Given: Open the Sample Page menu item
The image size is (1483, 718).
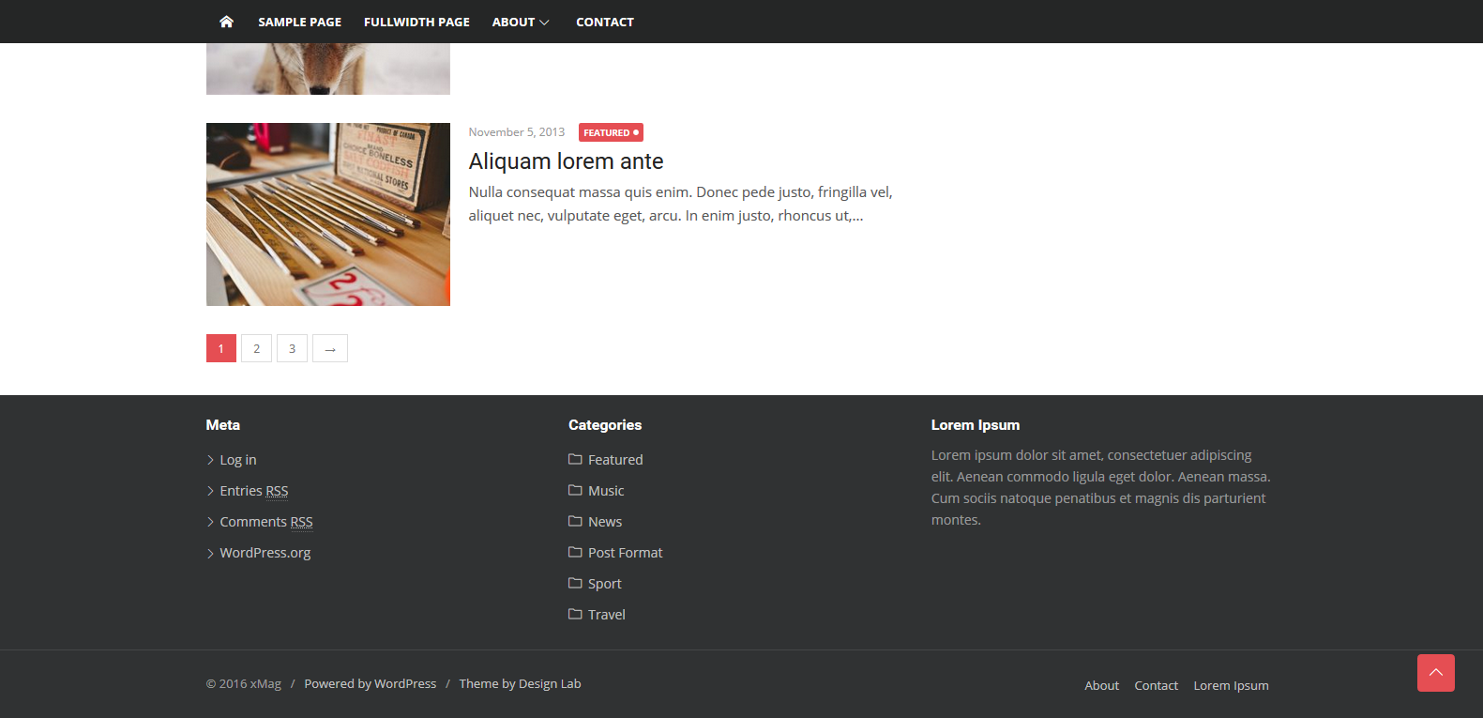Looking at the screenshot, I should tap(299, 22).
